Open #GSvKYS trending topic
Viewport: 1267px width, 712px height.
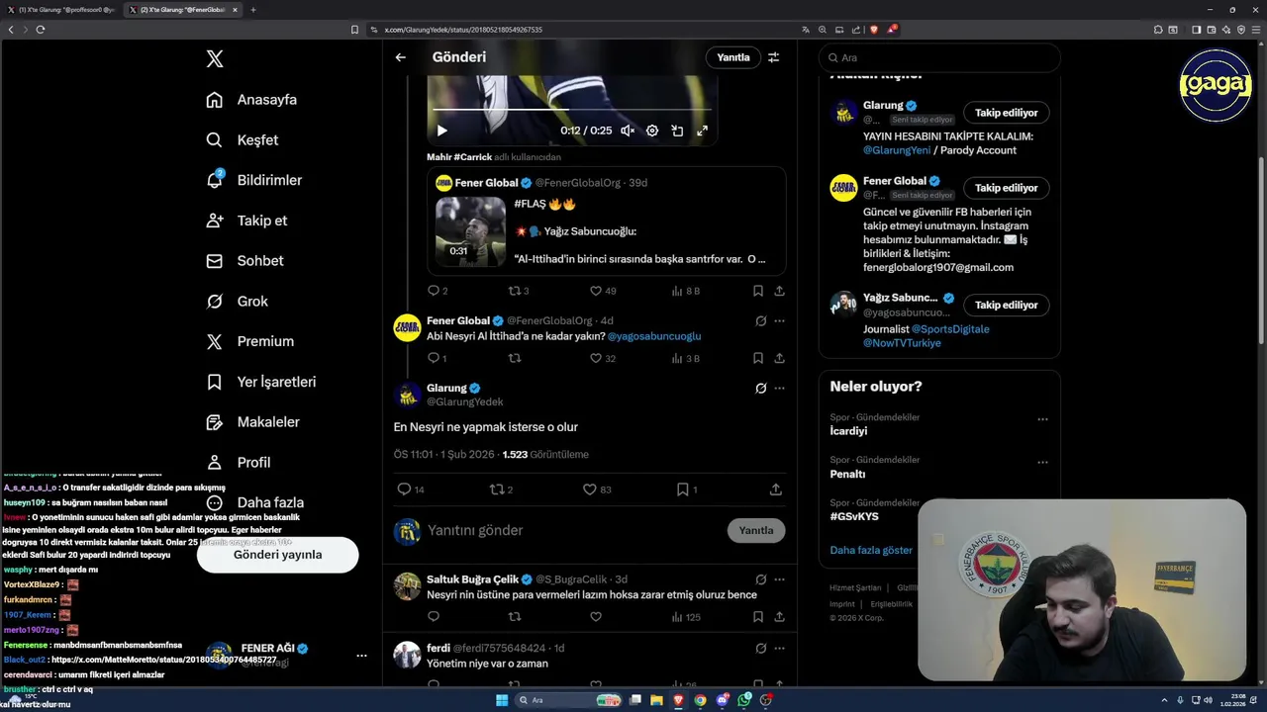(854, 516)
